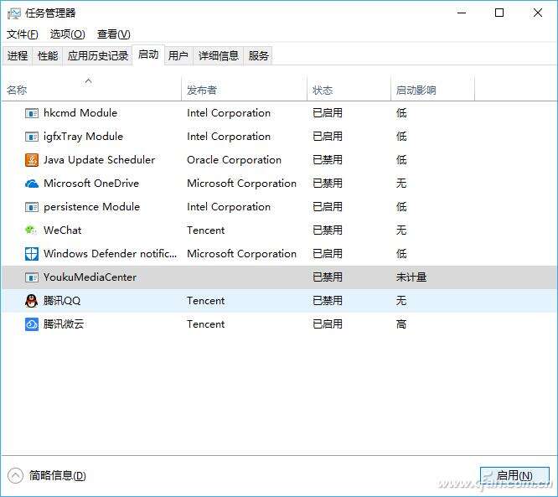Click 已禁用 status in the WeChat row
Image resolution: width=558 pixels, height=497 pixels.
click(x=328, y=230)
